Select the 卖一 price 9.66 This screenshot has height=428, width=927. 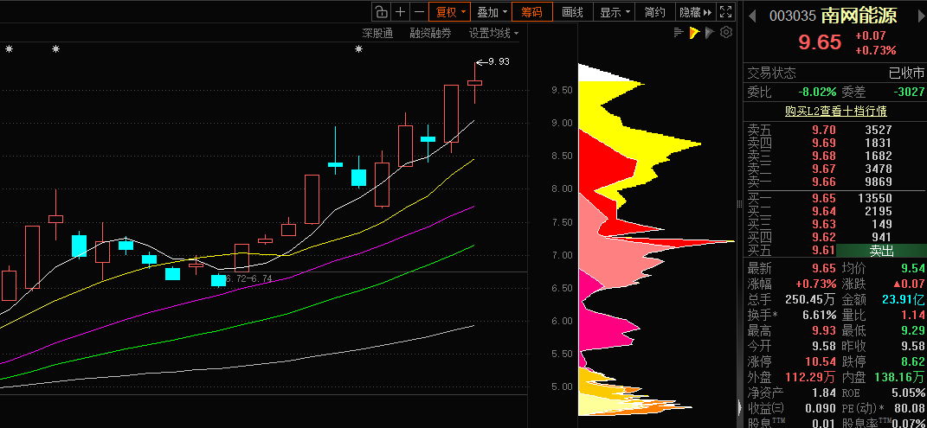[823, 182]
